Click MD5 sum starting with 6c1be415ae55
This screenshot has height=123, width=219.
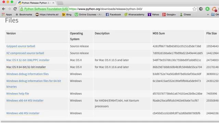(177, 81)
